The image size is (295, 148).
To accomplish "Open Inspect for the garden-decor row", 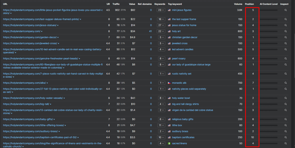I will [x=285, y=37].
